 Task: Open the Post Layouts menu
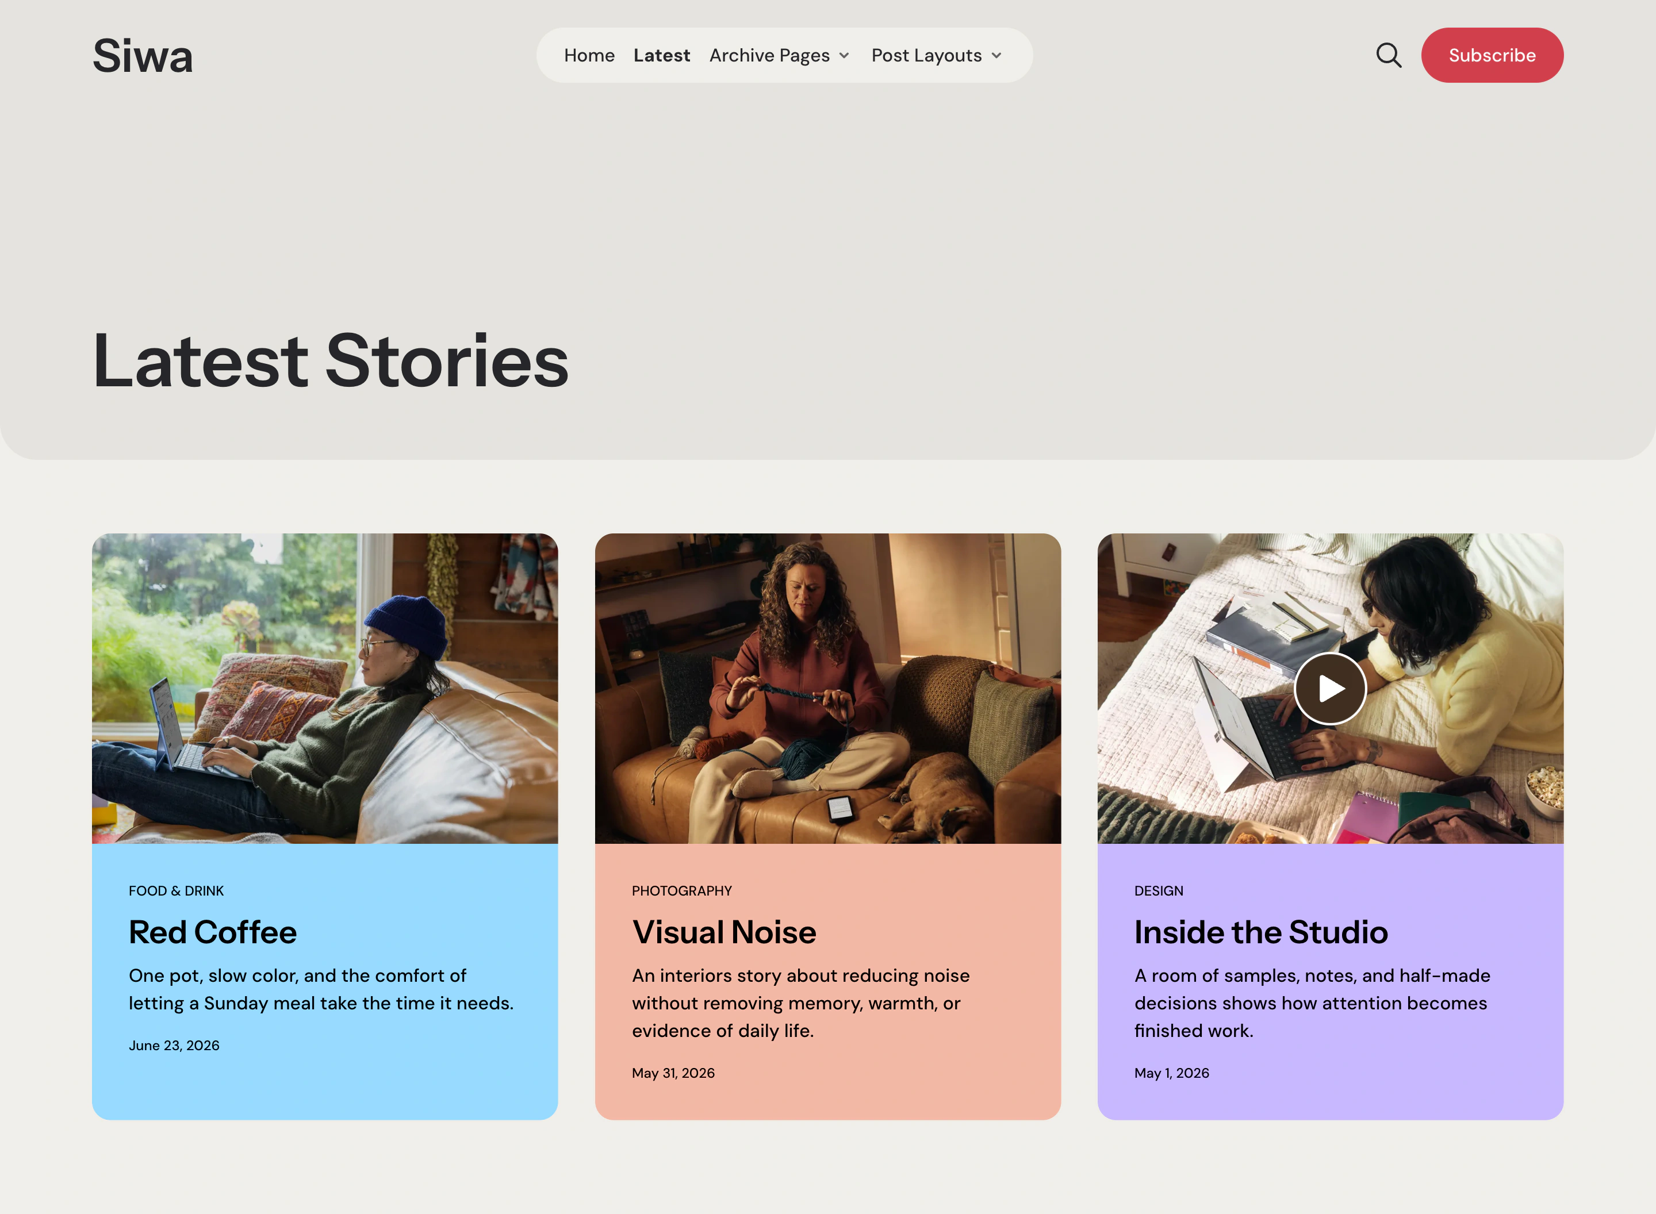point(926,55)
